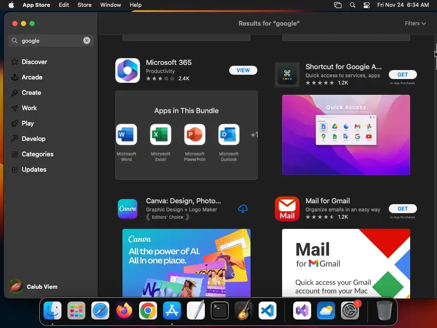
Task: Click the magnifier icon in search field
Action: (x=15, y=41)
